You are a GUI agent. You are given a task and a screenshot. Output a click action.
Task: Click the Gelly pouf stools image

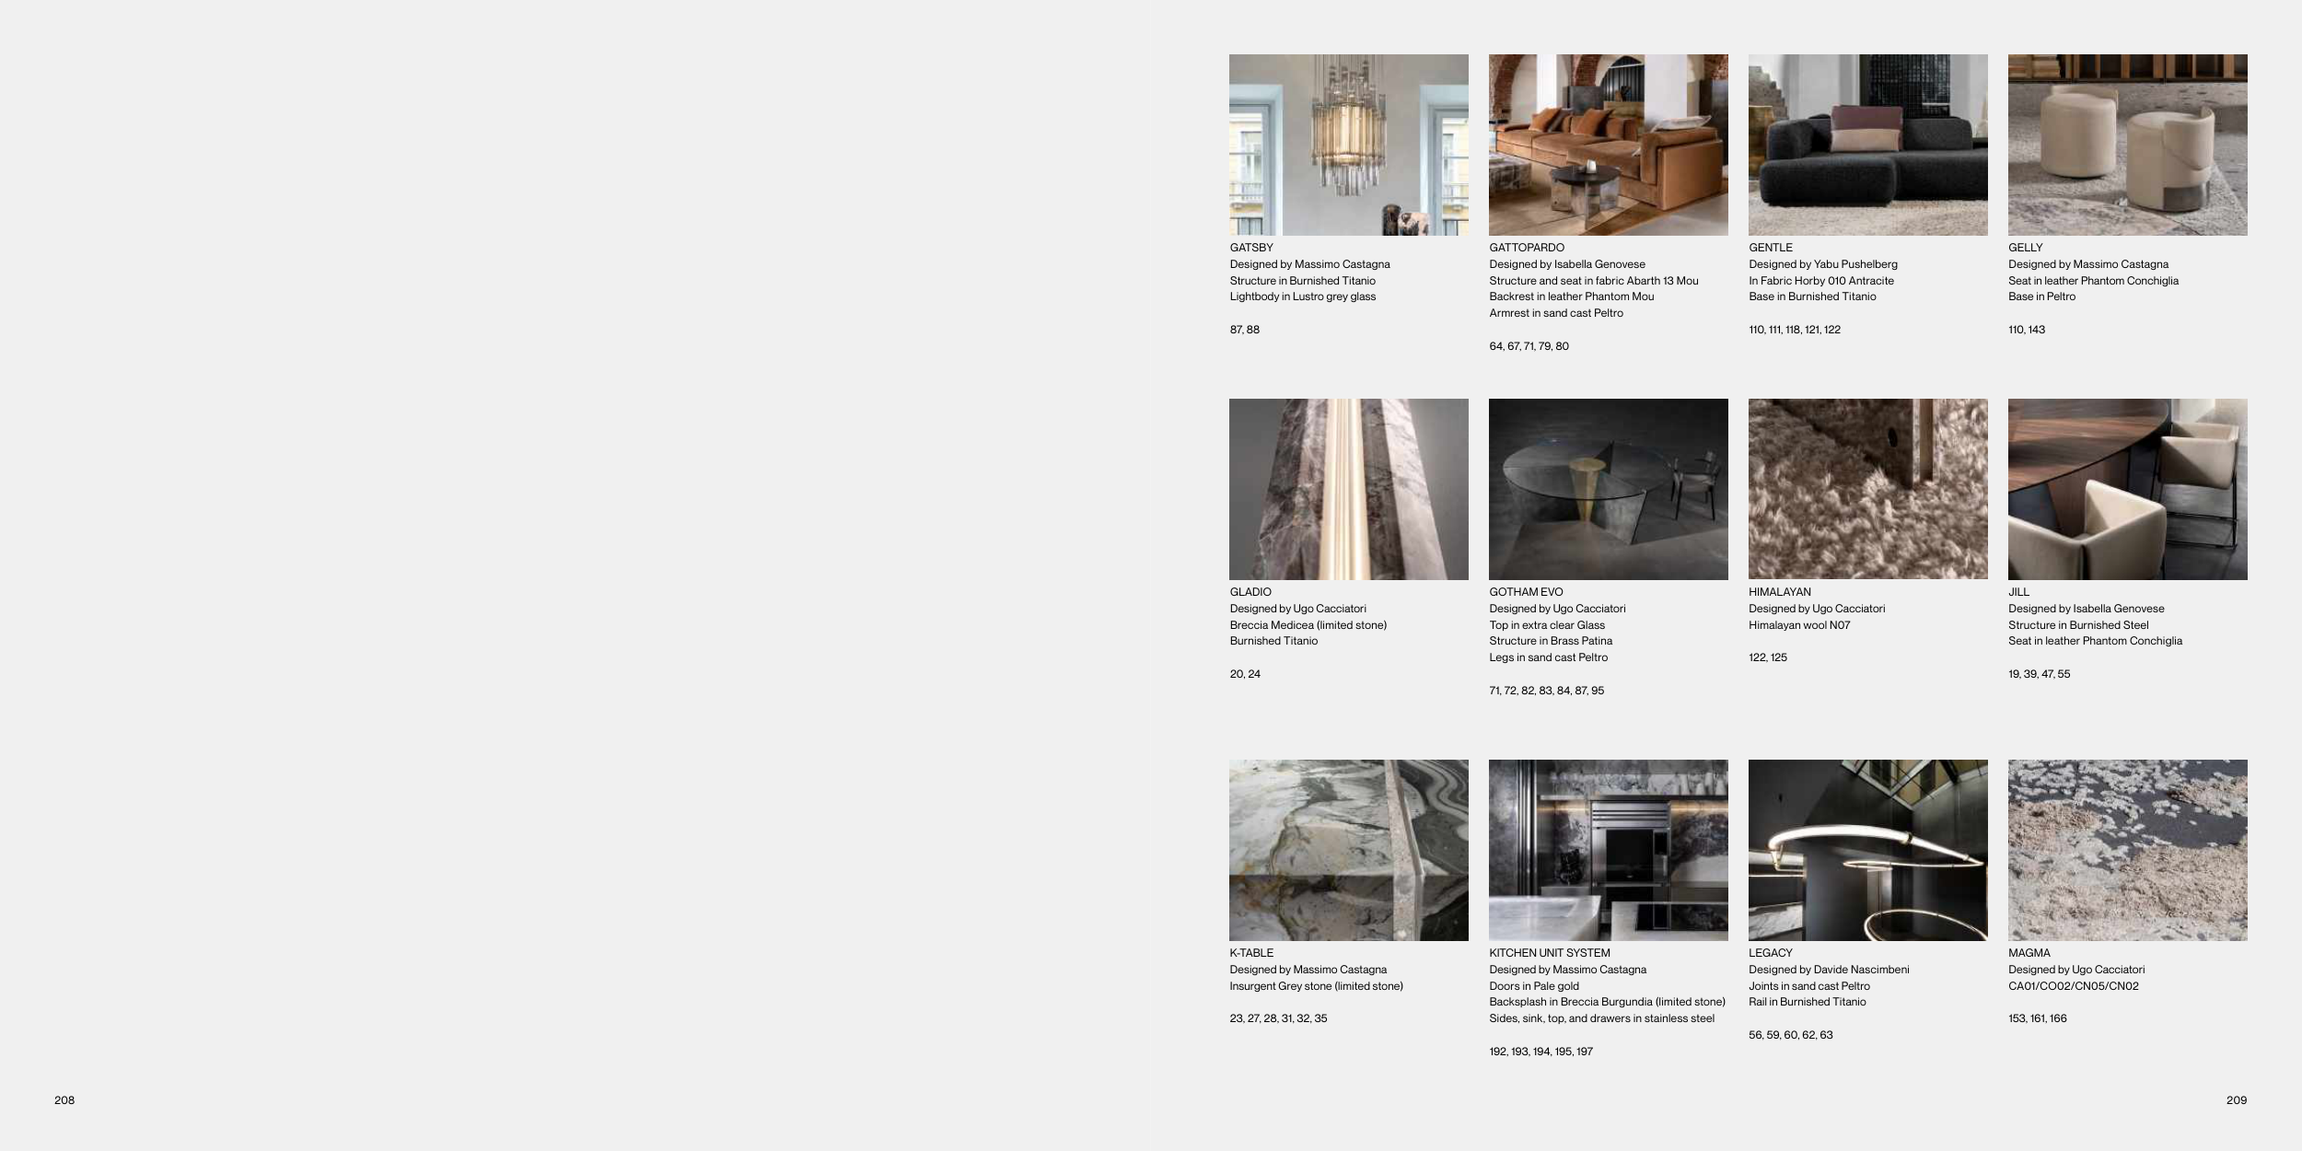click(2127, 145)
